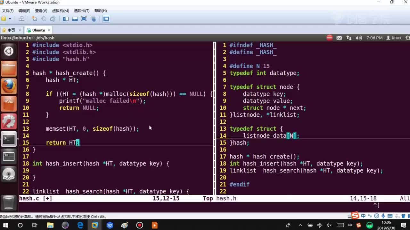Viewport: 410px width, 230px height.
Task: Open the network connections indicator
Action: (x=349, y=38)
